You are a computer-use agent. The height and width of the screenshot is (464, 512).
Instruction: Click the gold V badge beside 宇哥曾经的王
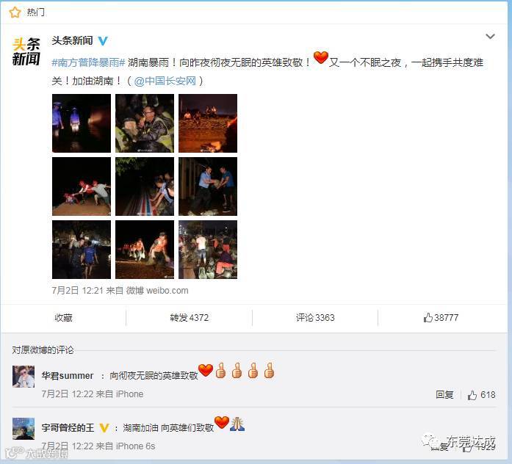104,427
